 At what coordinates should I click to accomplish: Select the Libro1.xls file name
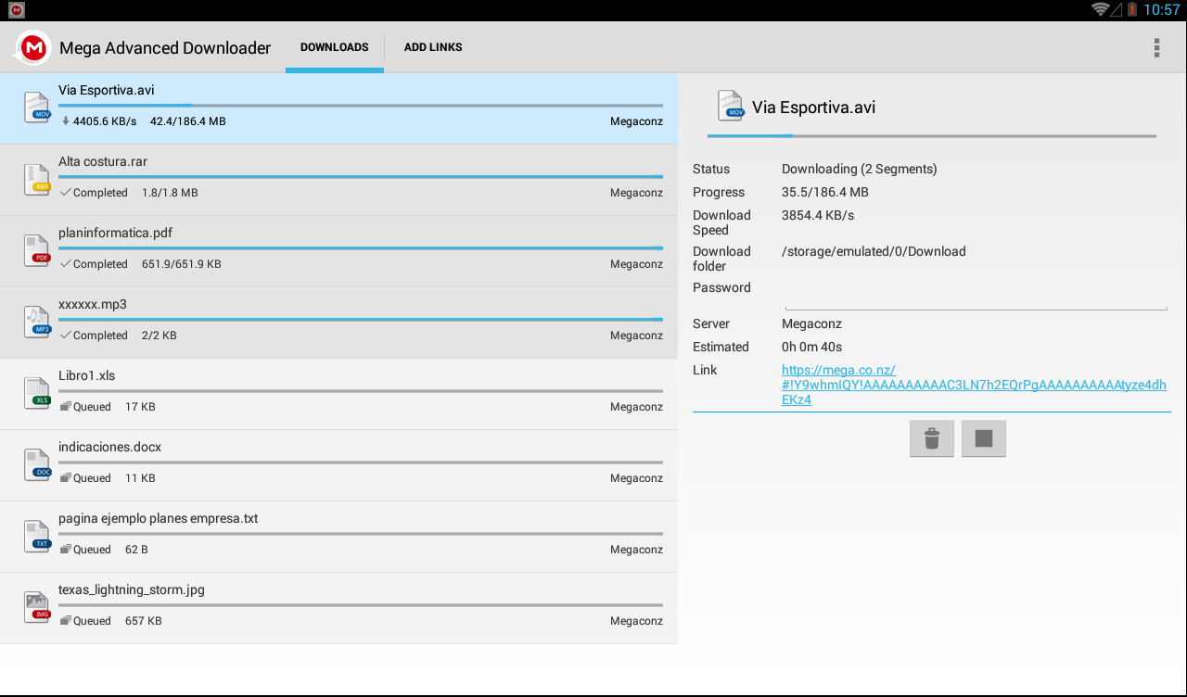[87, 375]
